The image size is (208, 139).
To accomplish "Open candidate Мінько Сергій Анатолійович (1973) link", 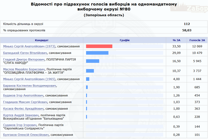I will click(29, 46).
